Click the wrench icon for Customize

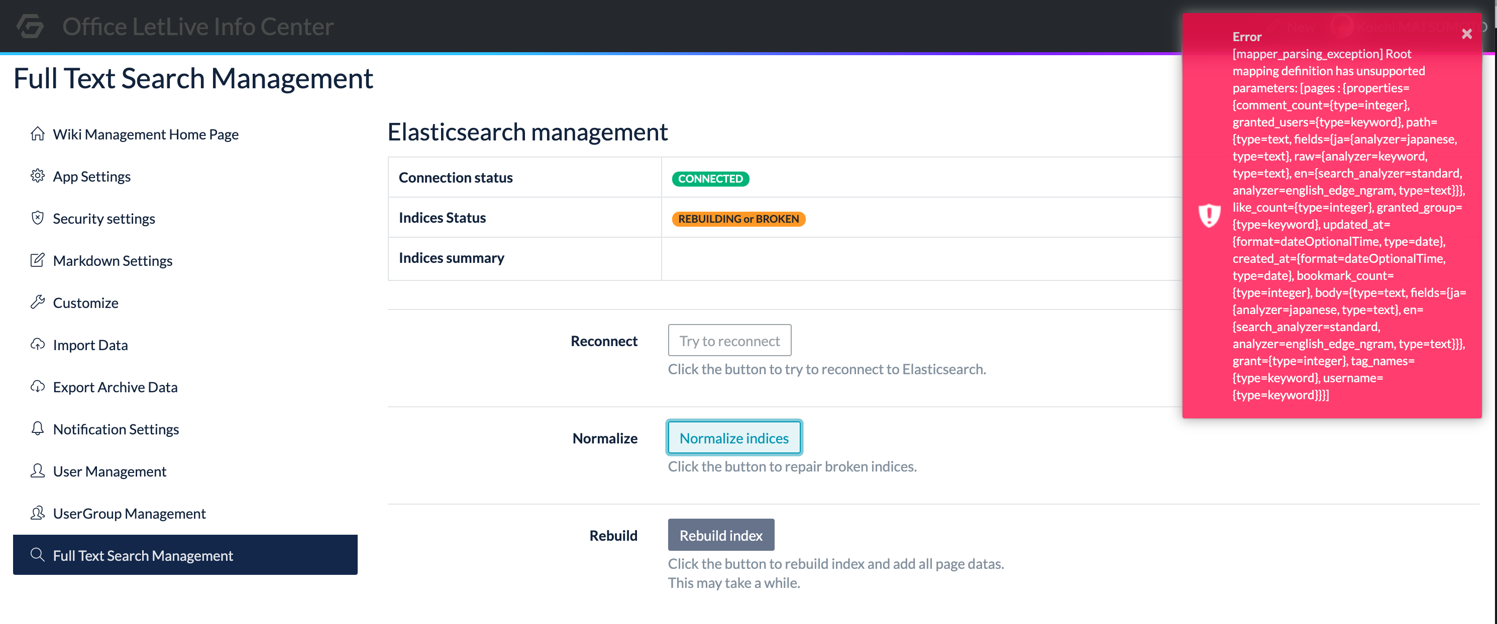(38, 302)
